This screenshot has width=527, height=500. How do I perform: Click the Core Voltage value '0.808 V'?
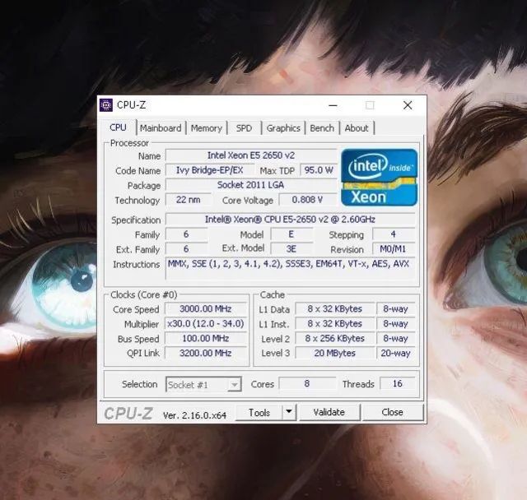(x=308, y=200)
